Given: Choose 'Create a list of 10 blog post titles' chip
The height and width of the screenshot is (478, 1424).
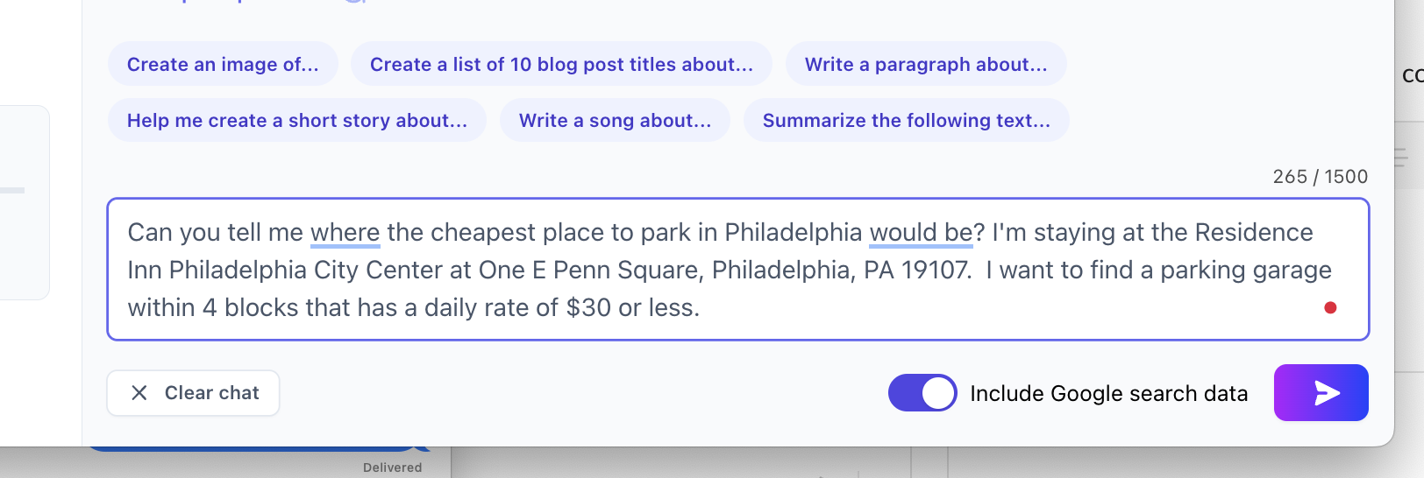Looking at the screenshot, I should [x=561, y=65].
